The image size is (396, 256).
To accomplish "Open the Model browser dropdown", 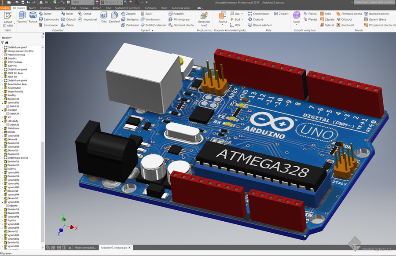I will tap(7, 38).
